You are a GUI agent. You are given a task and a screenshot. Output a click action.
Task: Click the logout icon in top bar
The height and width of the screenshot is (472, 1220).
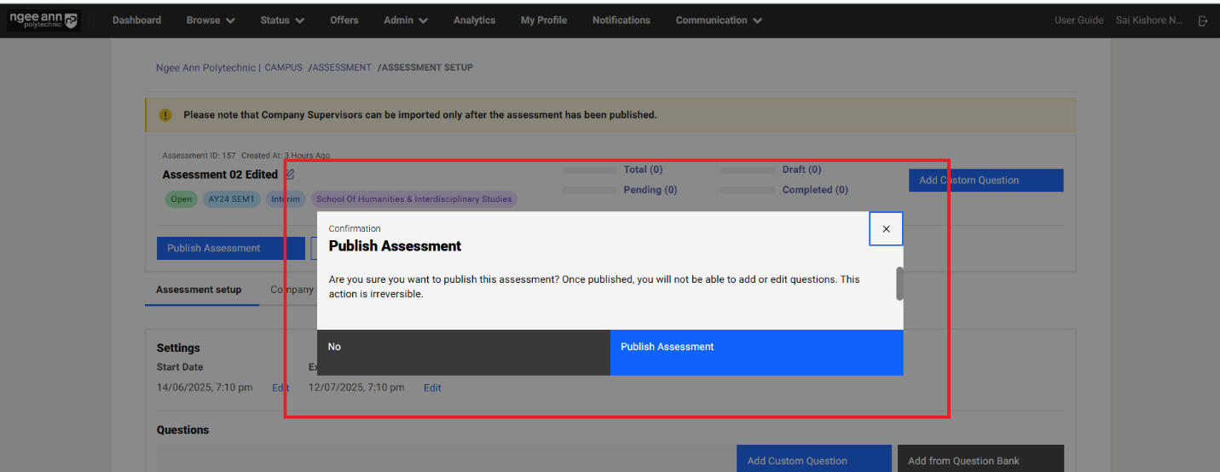tap(1203, 20)
